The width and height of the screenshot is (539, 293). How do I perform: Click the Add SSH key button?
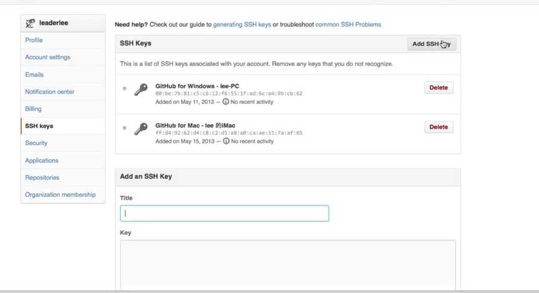point(432,44)
